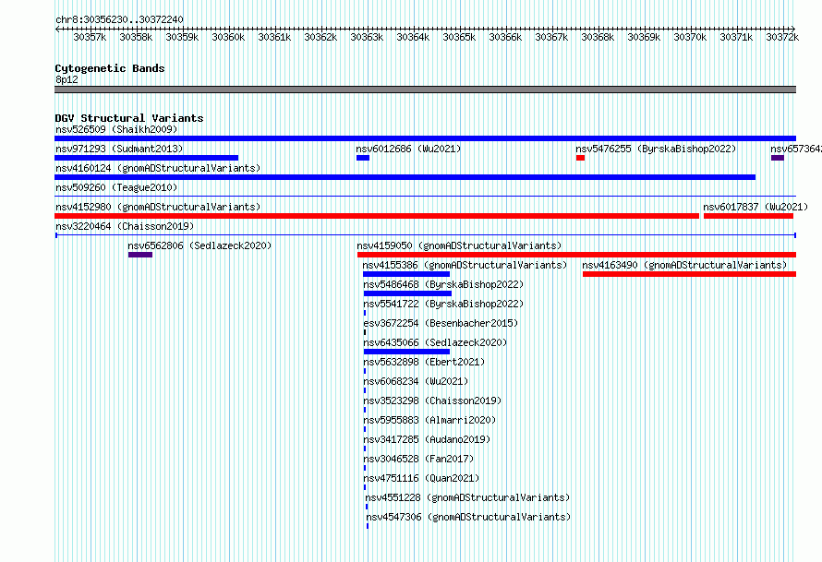Open the nsv971293 (Sudmant2013) label

click(119, 149)
